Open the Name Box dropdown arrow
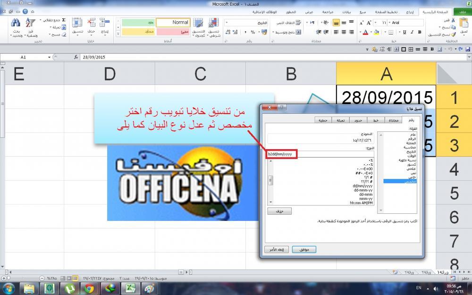Screen dimensions: 472x295 tap(49, 57)
